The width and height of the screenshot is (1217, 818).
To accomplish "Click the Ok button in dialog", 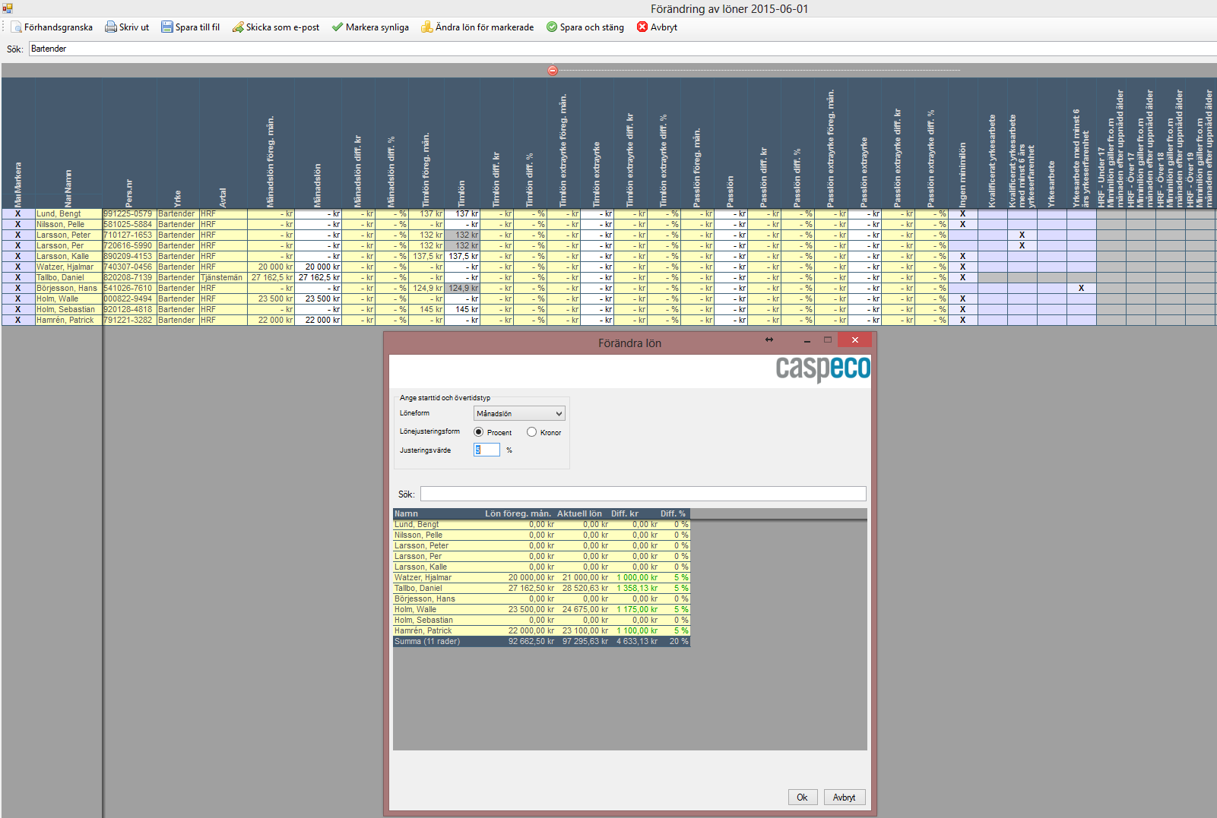I will [x=803, y=797].
